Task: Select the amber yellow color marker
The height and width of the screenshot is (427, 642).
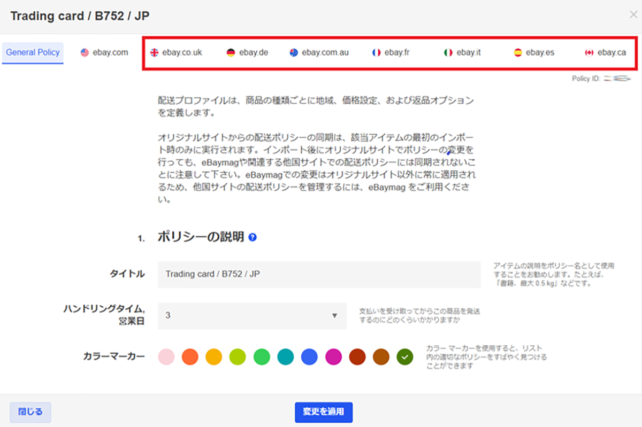Action: (214, 356)
